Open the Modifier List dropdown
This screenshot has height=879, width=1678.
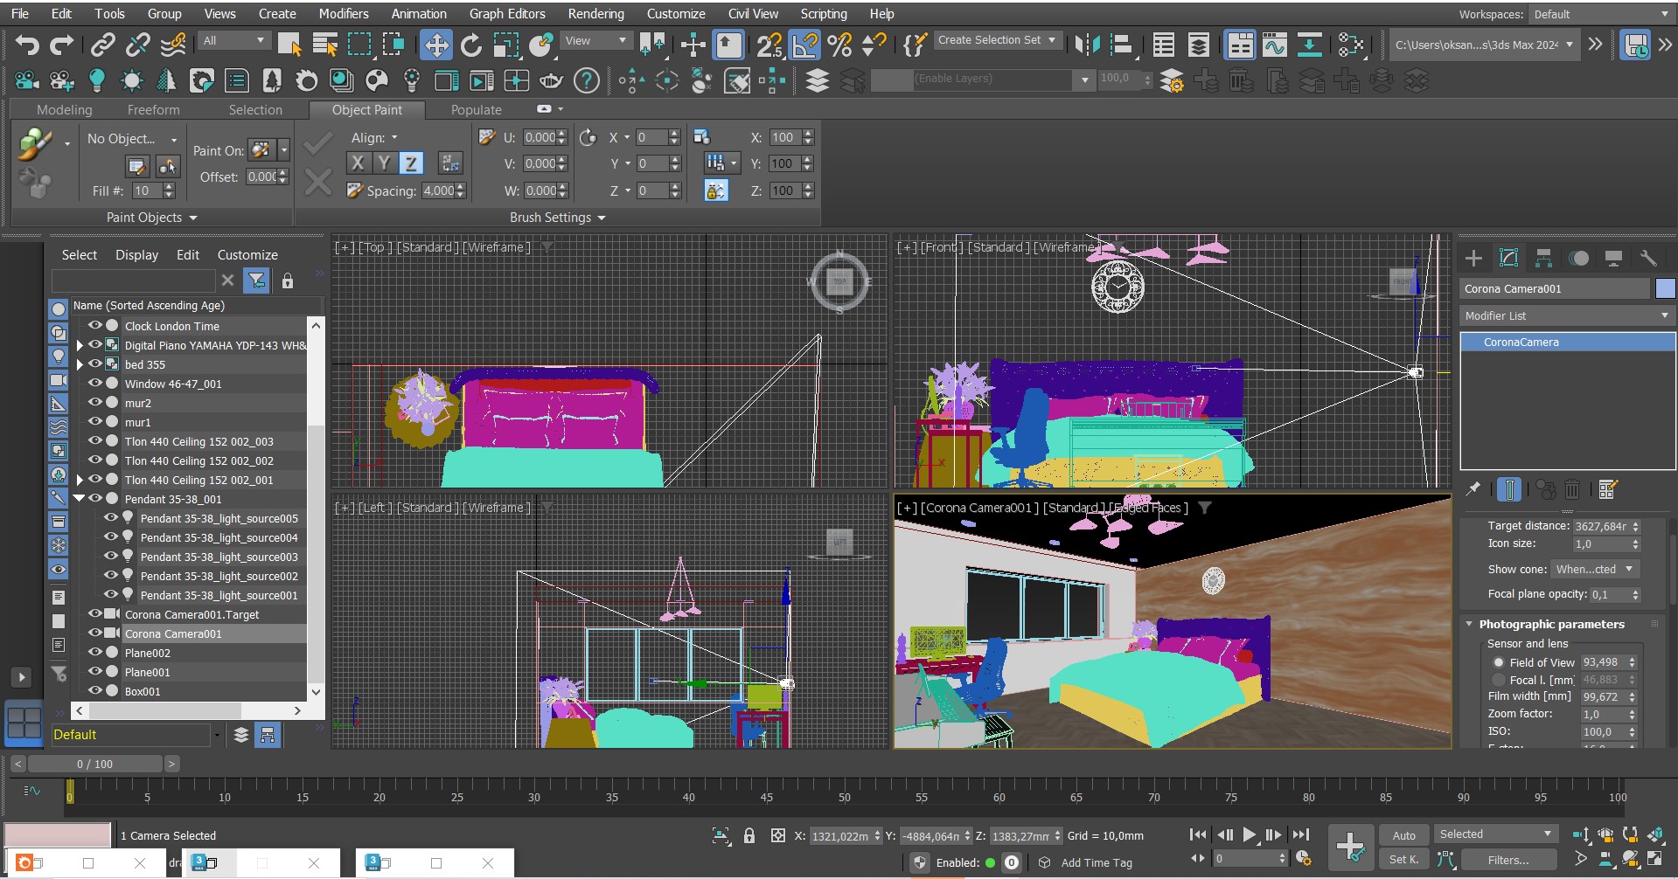tap(1564, 315)
